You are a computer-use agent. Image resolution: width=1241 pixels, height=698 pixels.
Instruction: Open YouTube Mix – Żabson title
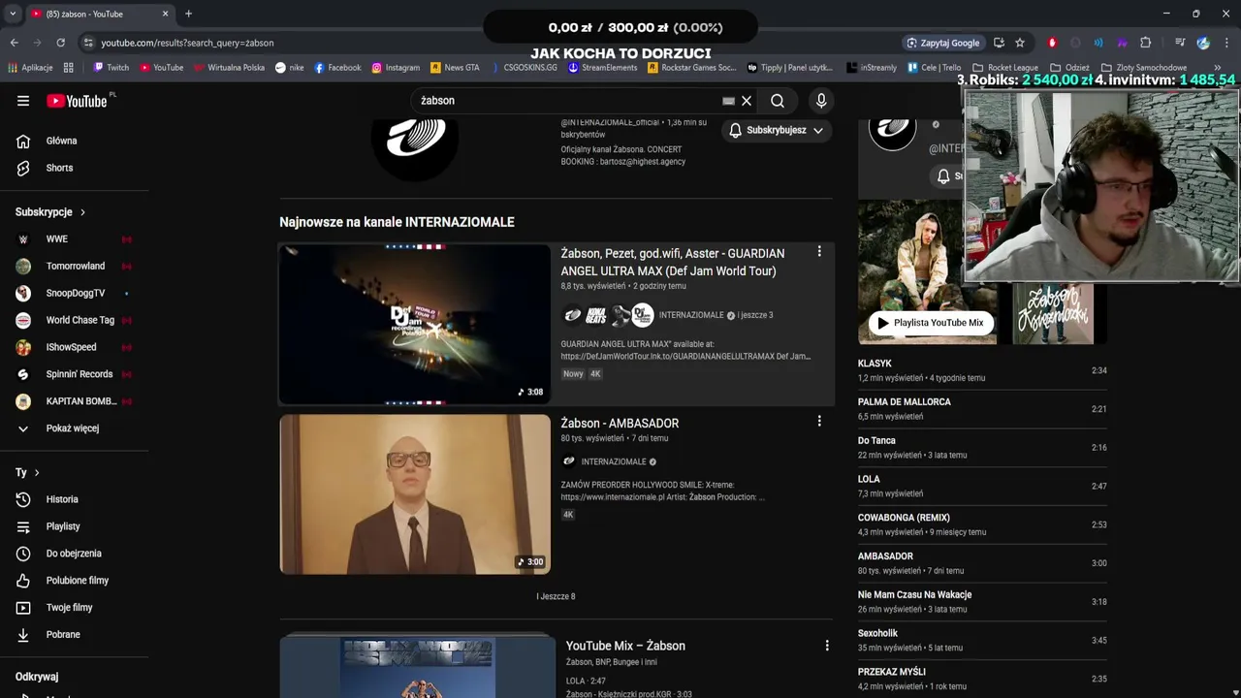pyautogui.click(x=625, y=646)
